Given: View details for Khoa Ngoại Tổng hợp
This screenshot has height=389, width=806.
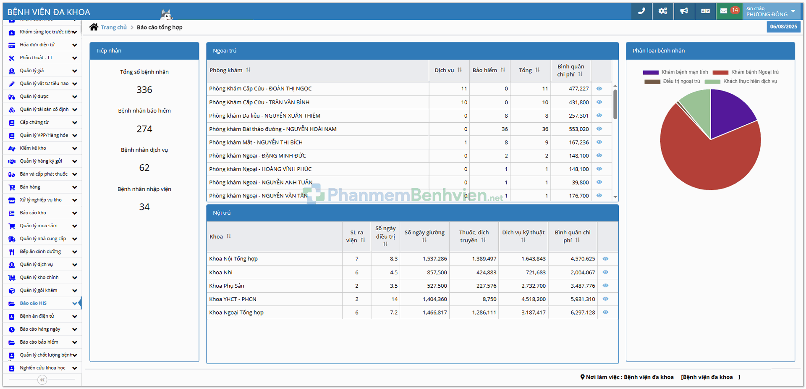Looking at the screenshot, I should 605,313.
